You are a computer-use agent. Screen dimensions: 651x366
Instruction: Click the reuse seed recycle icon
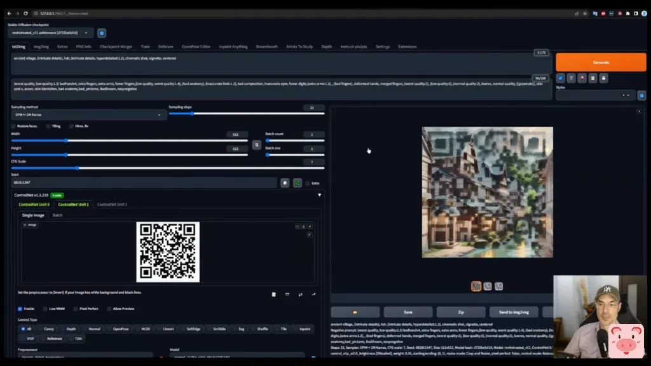tap(297, 183)
